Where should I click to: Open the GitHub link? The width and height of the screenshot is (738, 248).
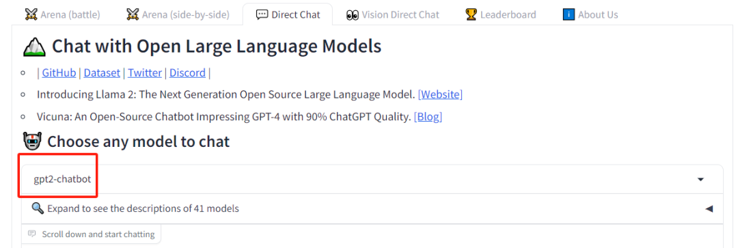tap(59, 73)
